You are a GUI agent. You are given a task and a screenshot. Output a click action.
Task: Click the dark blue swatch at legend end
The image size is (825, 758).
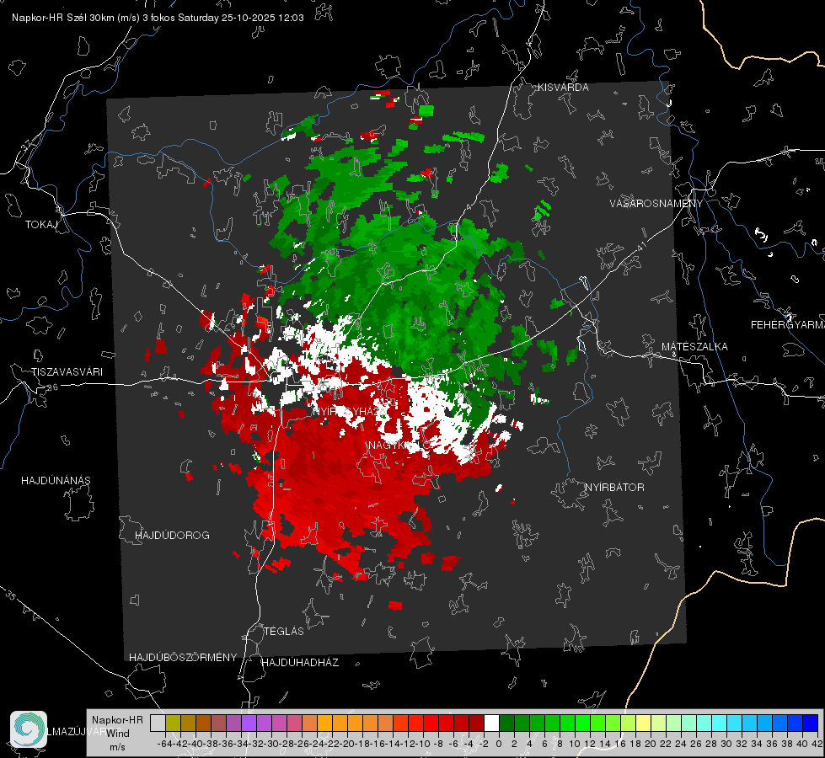click(x=810, y=723)
